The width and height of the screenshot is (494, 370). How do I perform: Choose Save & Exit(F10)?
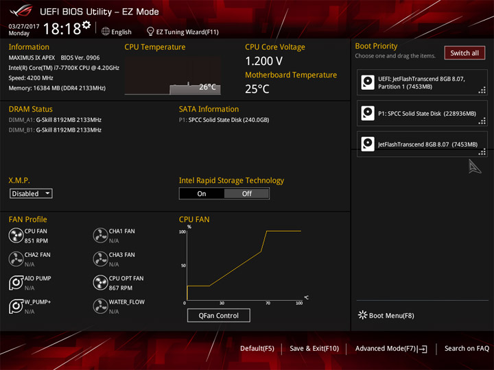[x=314, y=349]
